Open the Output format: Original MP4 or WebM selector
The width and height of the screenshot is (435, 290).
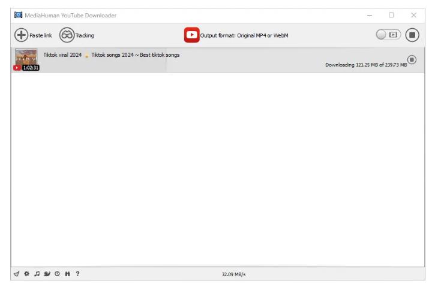pos(244,35)
